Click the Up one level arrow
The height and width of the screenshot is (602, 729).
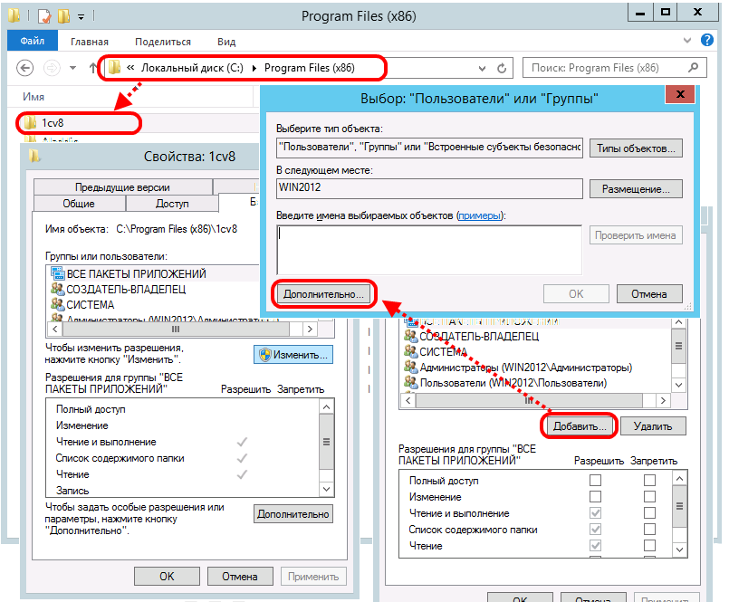point(93,68)
